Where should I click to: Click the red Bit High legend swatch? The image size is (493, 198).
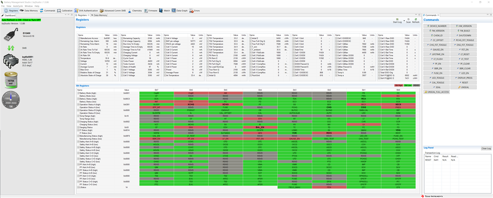pos(399,85)
